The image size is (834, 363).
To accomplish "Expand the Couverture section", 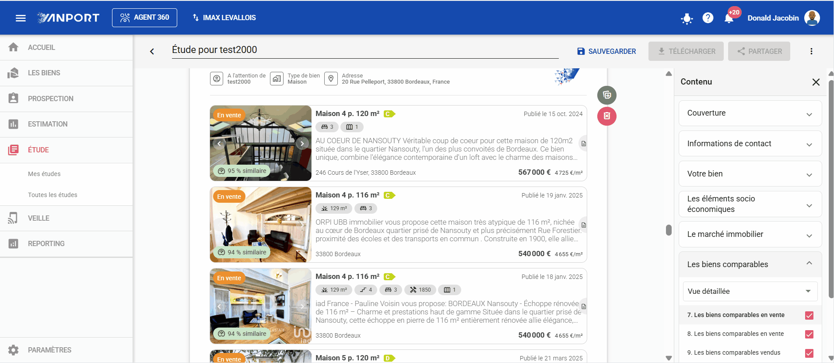I will pyautogui.click(x=750, y=113).
